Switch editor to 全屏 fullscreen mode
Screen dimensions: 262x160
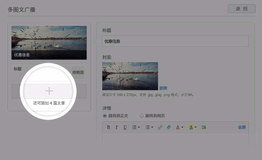pyautogui.click(x=242, y=127)
